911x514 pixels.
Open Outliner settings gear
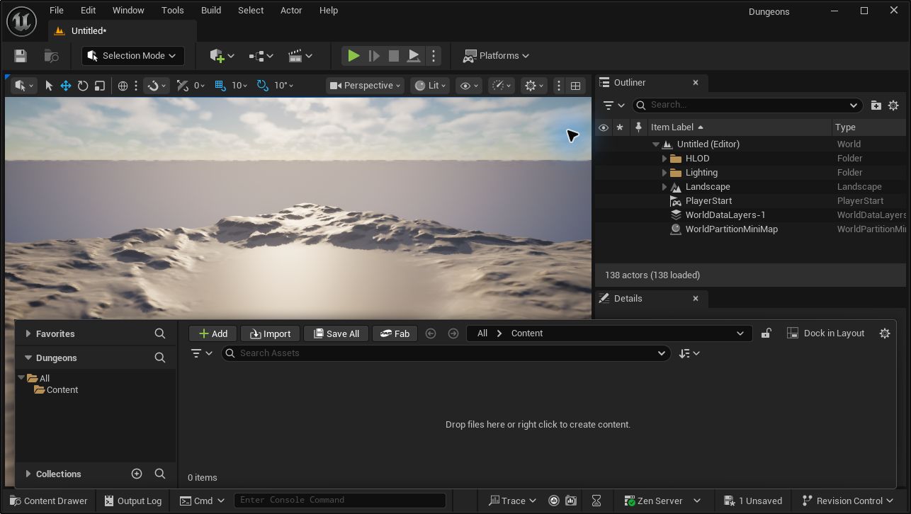tap(893, 105)
